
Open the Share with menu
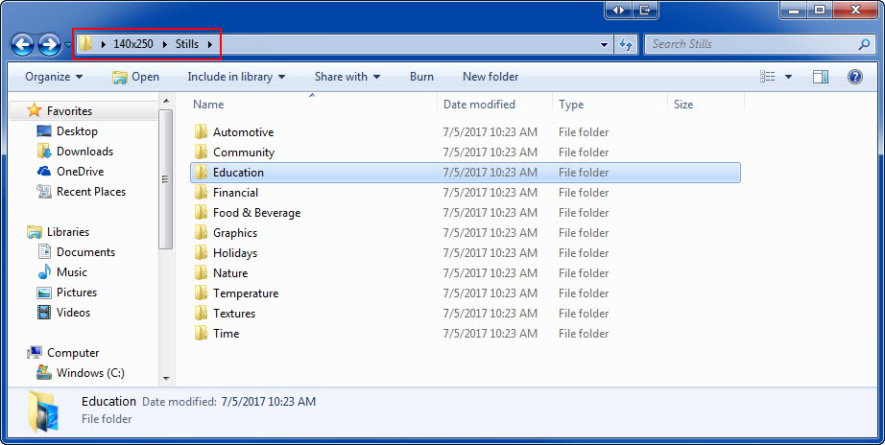(x=347, y=77)
